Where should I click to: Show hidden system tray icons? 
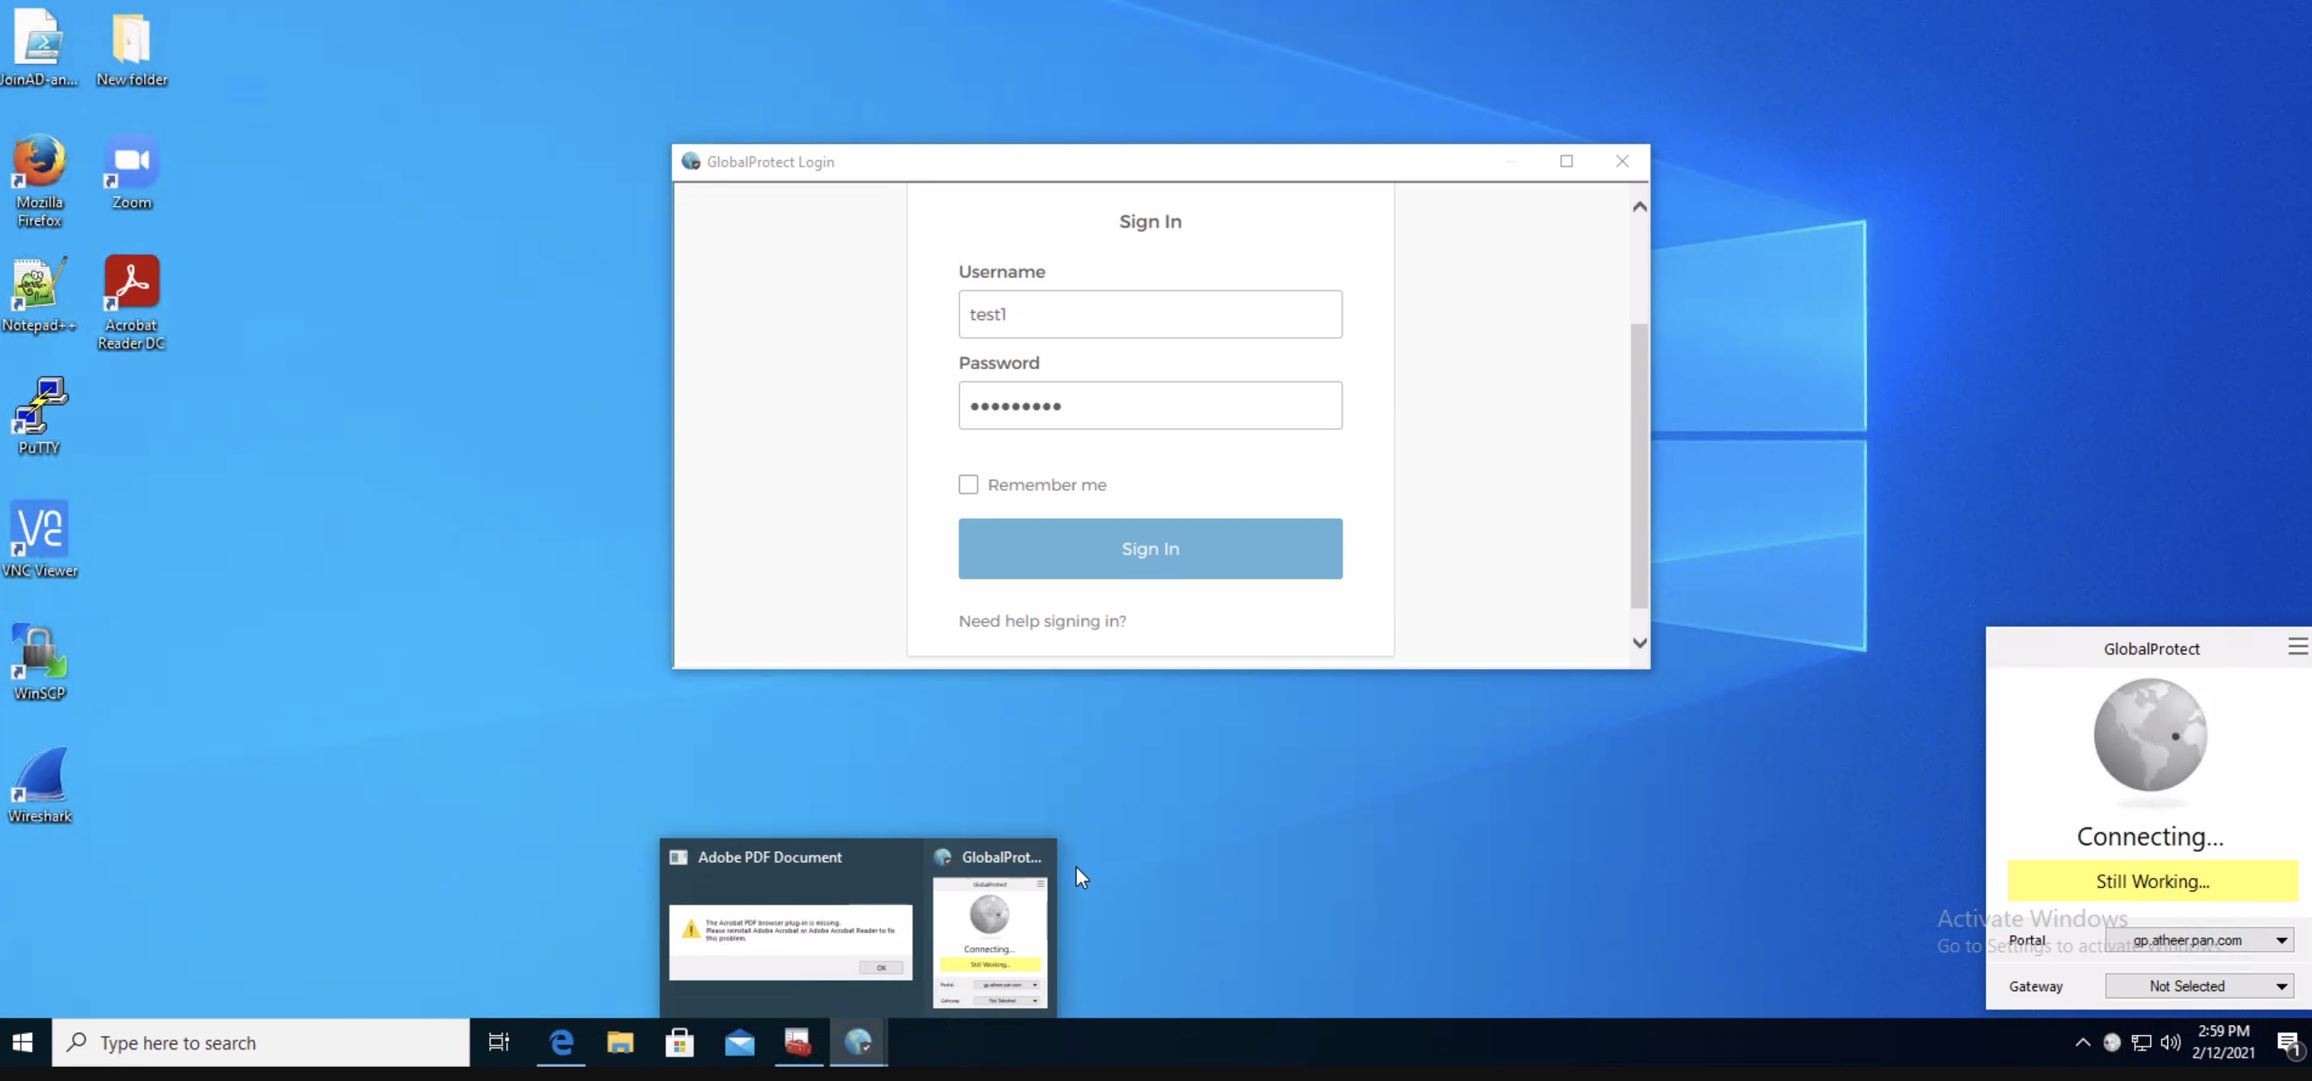2082,1041
